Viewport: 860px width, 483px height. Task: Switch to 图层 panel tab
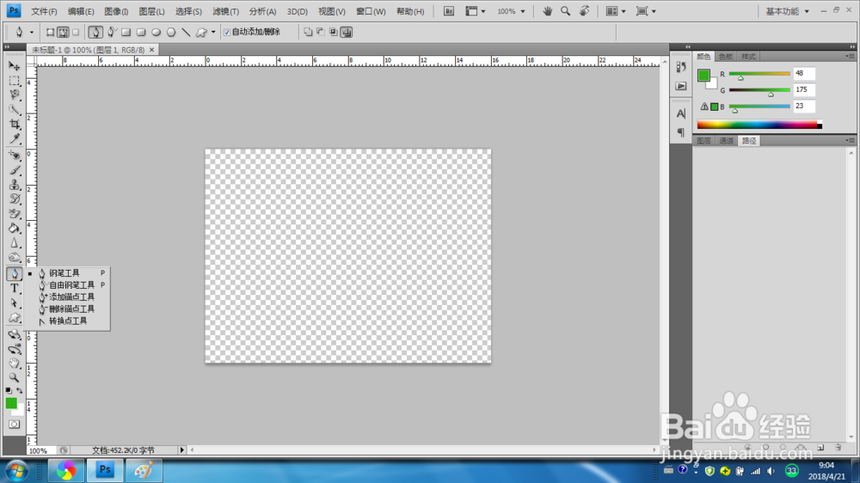(703, 141)
